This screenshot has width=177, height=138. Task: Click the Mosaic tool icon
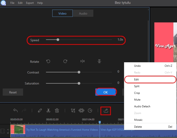81,111
